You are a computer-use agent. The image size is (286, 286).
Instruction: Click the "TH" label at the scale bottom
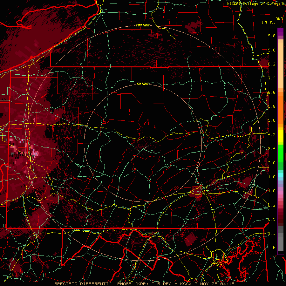pyautogui.click(x=273, y=248)
